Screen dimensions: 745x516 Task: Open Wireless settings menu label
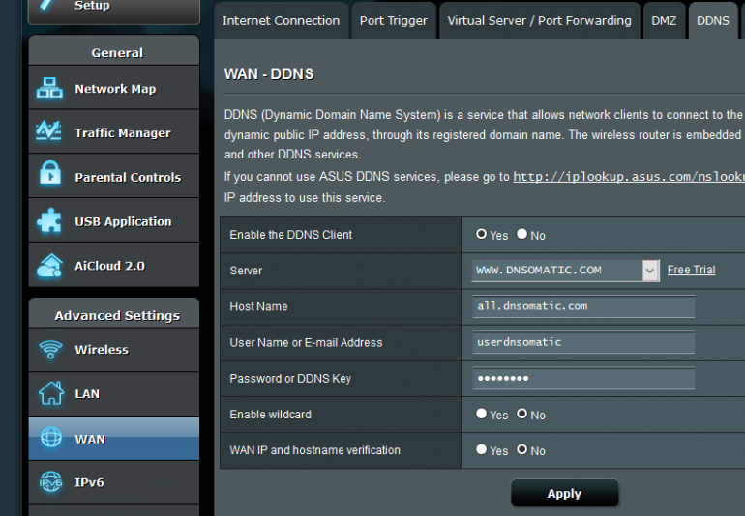(x=102, y=350)
